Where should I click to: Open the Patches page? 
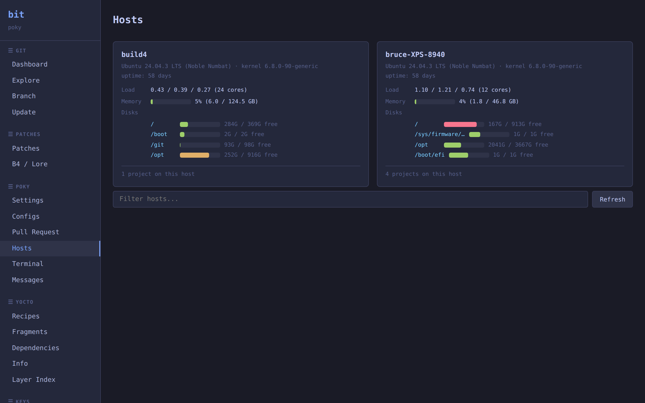[x=50, y=148]
